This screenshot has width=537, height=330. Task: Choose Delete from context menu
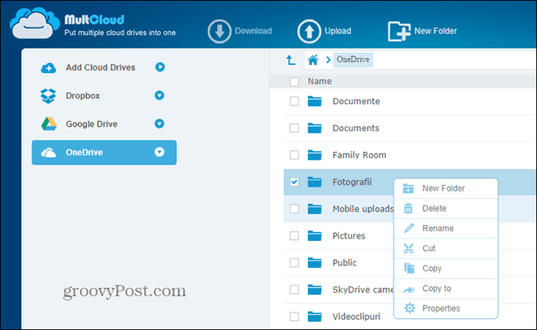(446, 208)
